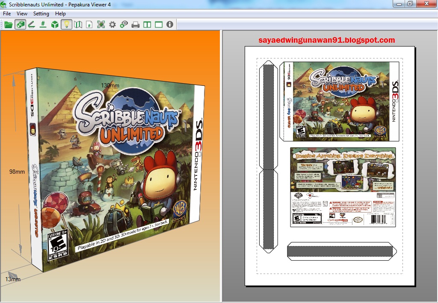Image resolution: width=438 pixels, height=303 pixels.
Task: Open viewer settings with the gear icon
Action: click(x=112, y=24)
